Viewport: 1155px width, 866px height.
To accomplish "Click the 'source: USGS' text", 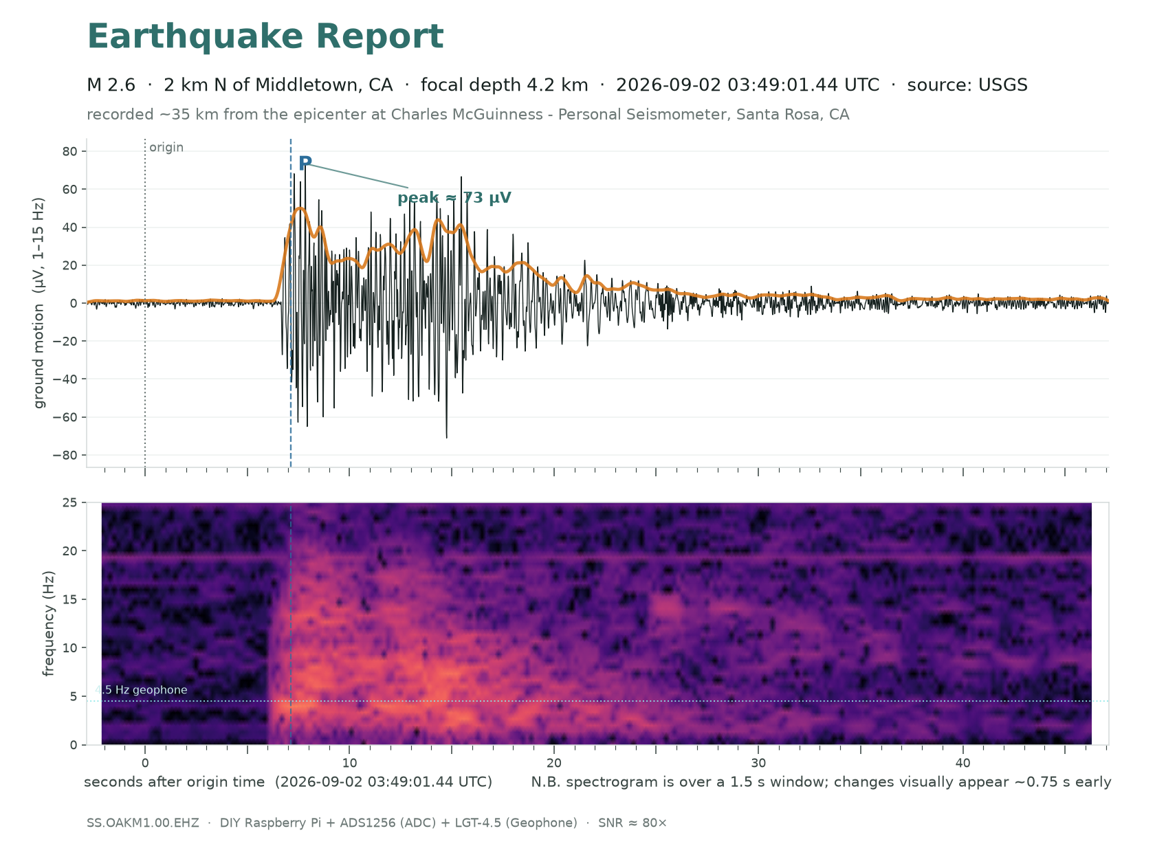I will [967, 85].
